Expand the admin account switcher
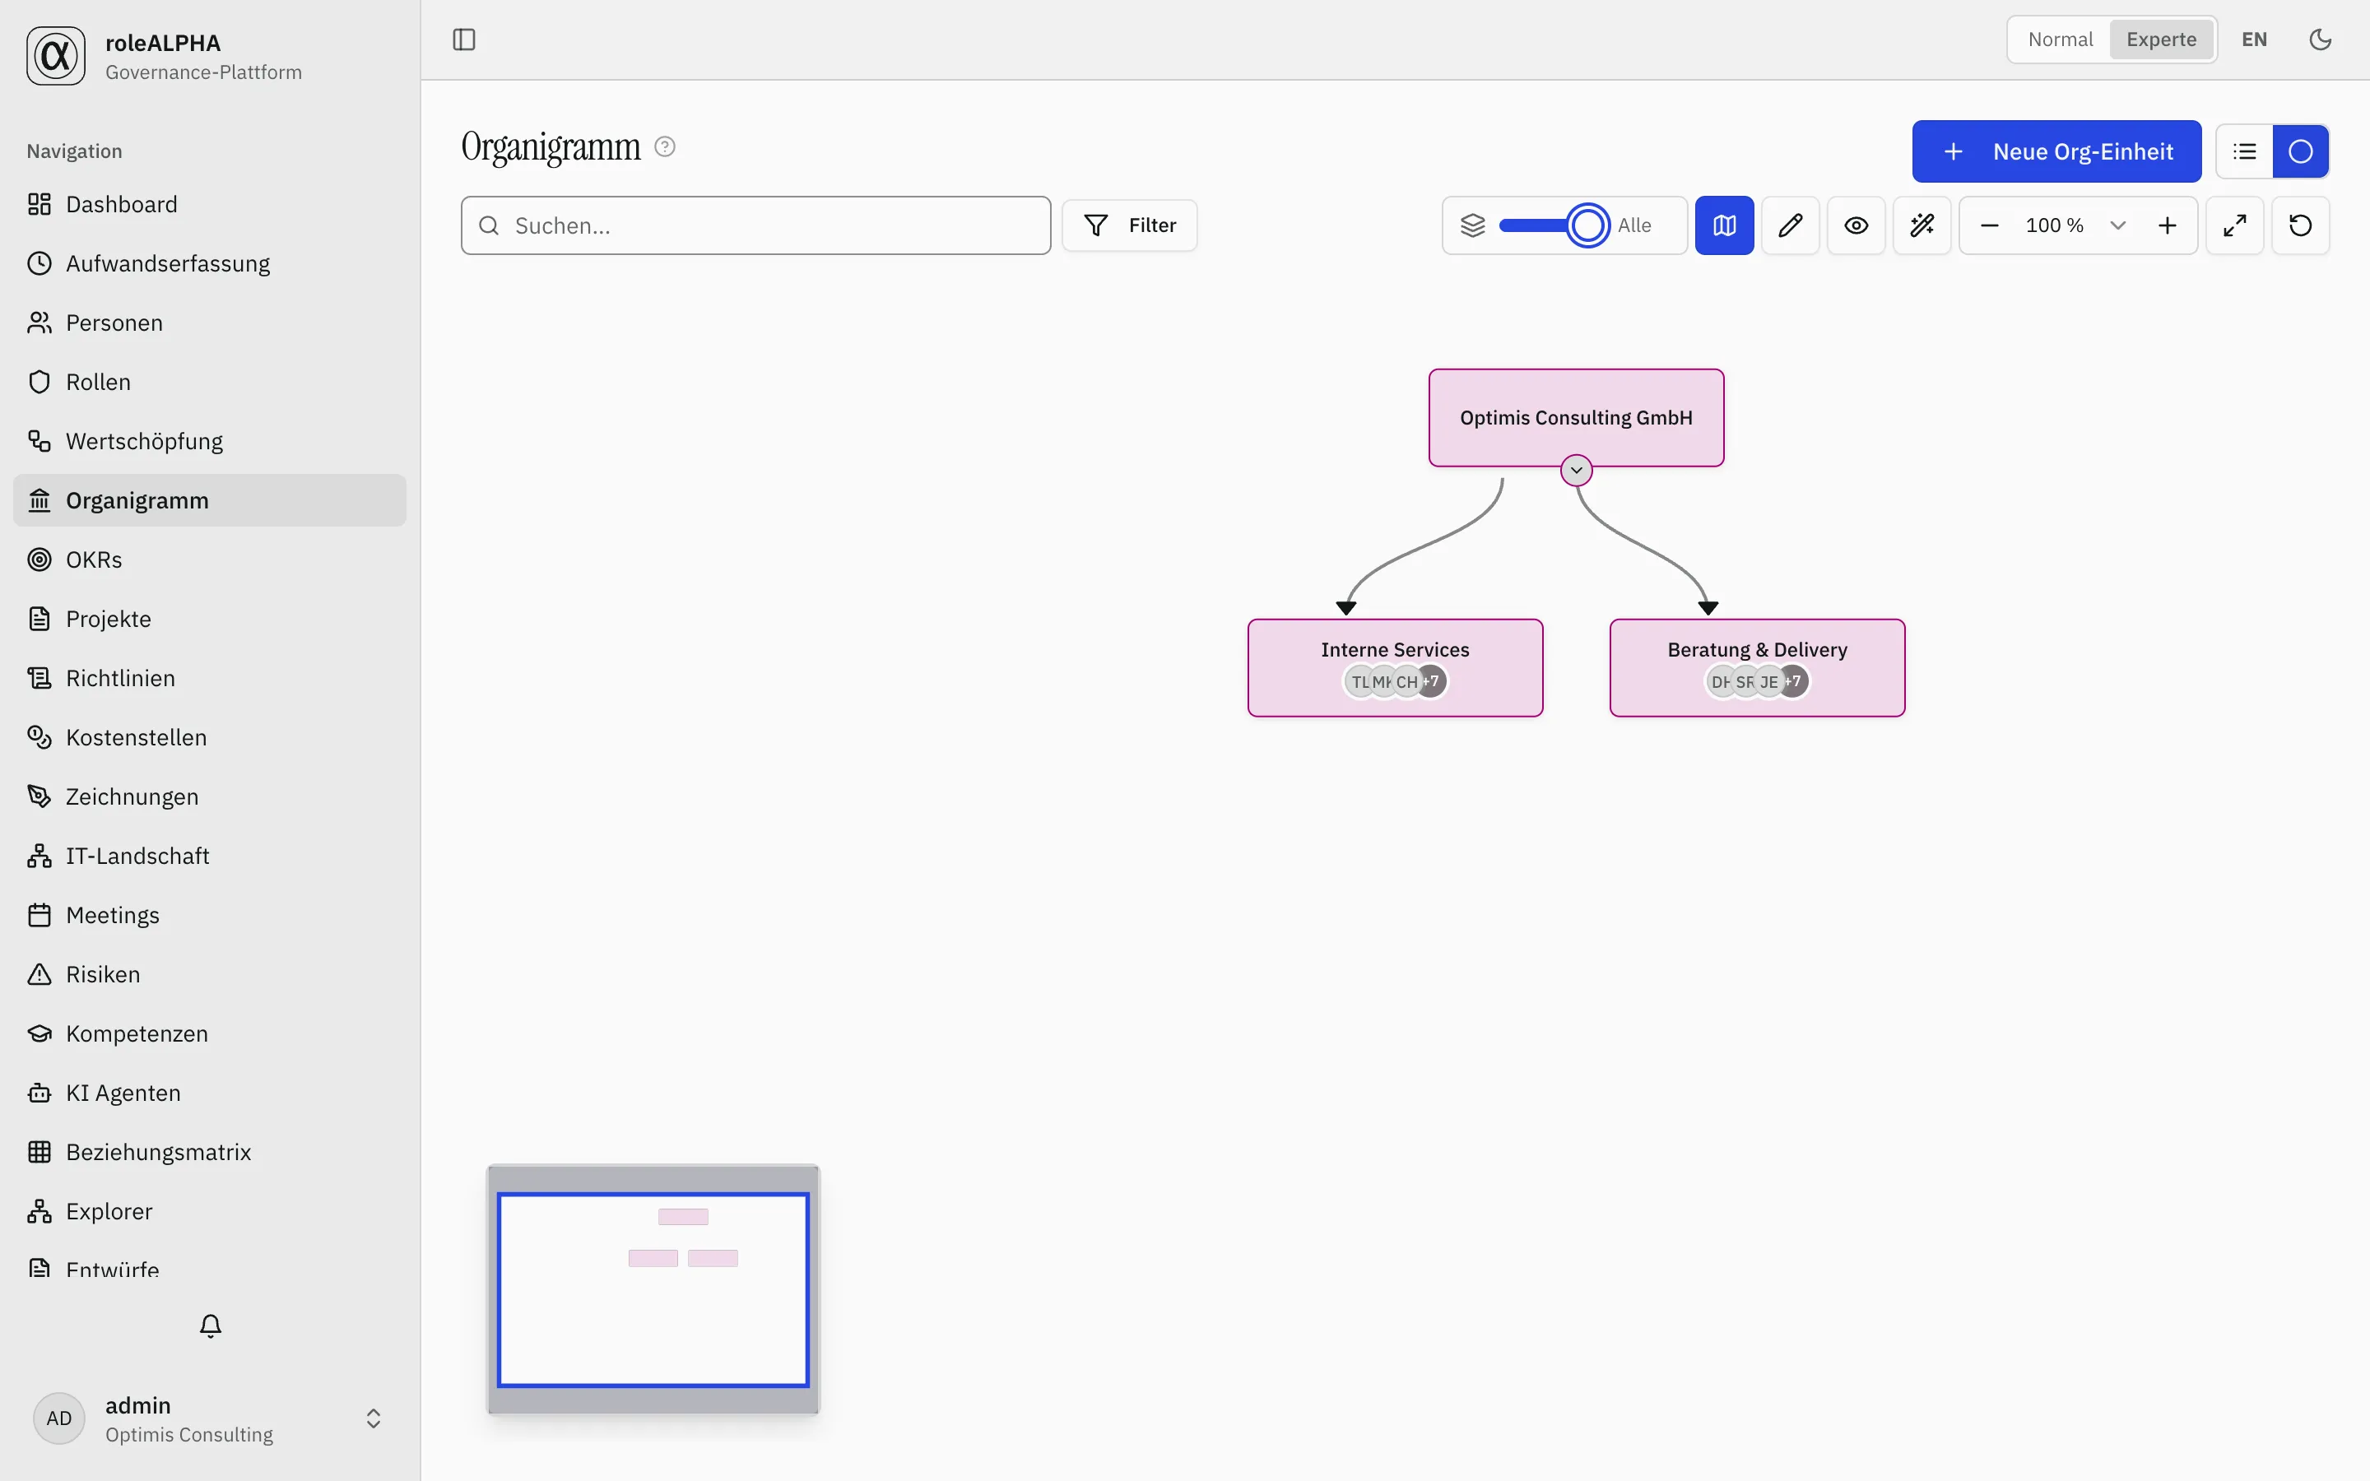2370x1481 pixels. tap(373, 1418)
